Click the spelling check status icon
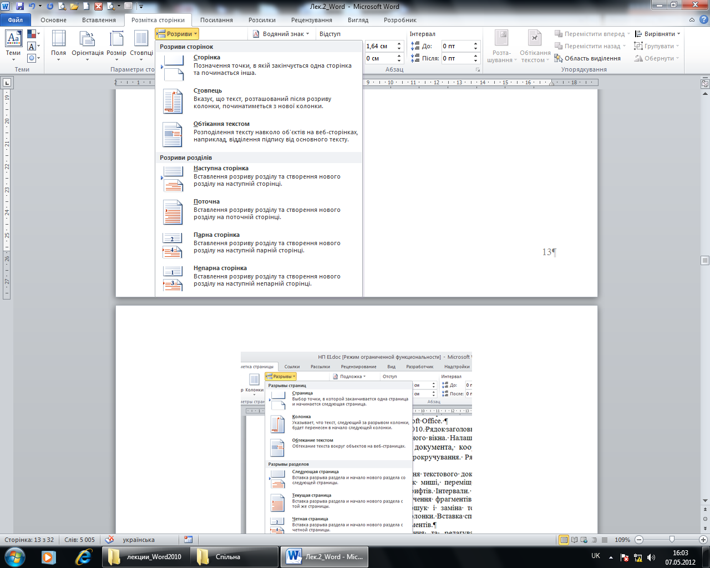710x568 pixels. click(110, 540)
